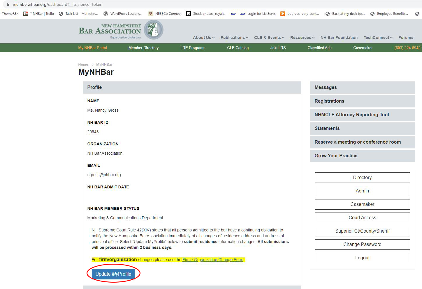Click the NH Bar Association logo

tap(121, 30)
